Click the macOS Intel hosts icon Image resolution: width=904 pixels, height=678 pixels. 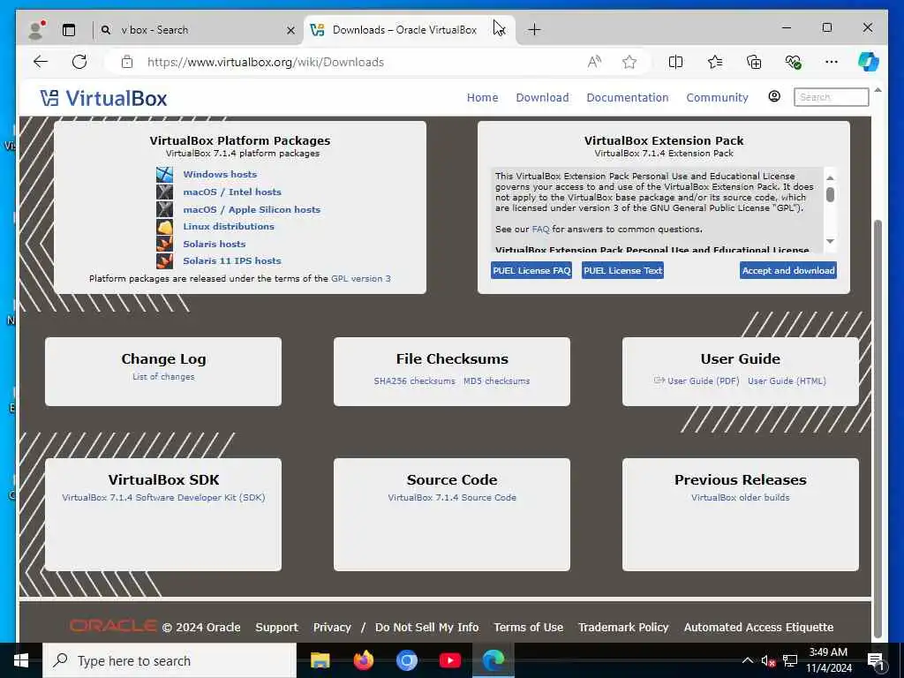pos(164,192)
